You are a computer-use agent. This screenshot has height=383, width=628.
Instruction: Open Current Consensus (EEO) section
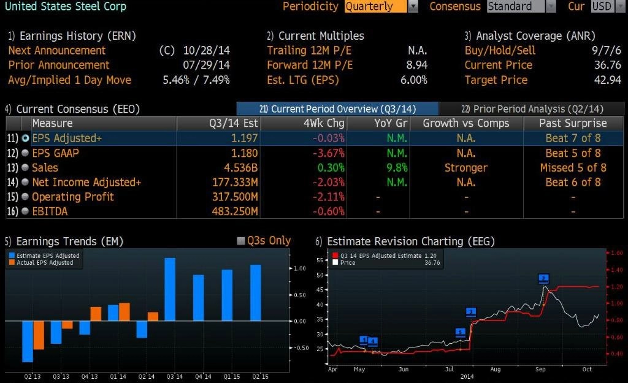[x=72, y=109]
